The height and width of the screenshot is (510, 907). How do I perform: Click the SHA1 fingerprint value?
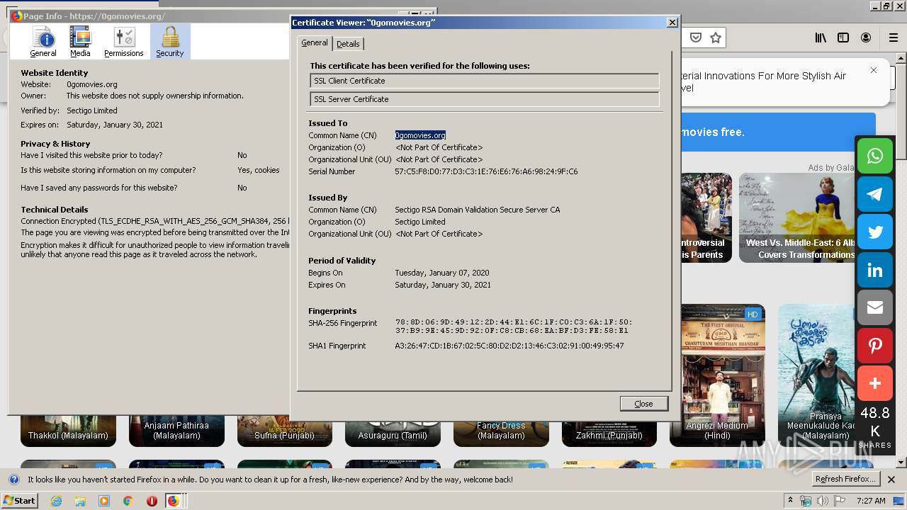[x=509, y=346]
